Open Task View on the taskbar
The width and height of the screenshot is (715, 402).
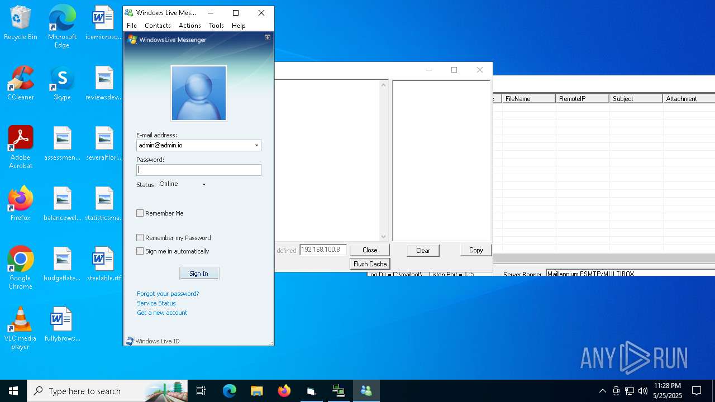(x=201, y=391)
